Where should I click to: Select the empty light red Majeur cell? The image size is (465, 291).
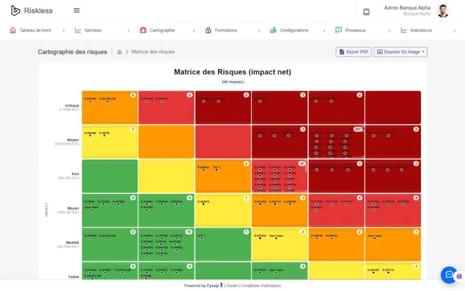pyautogui.click(x=223, y=142)
